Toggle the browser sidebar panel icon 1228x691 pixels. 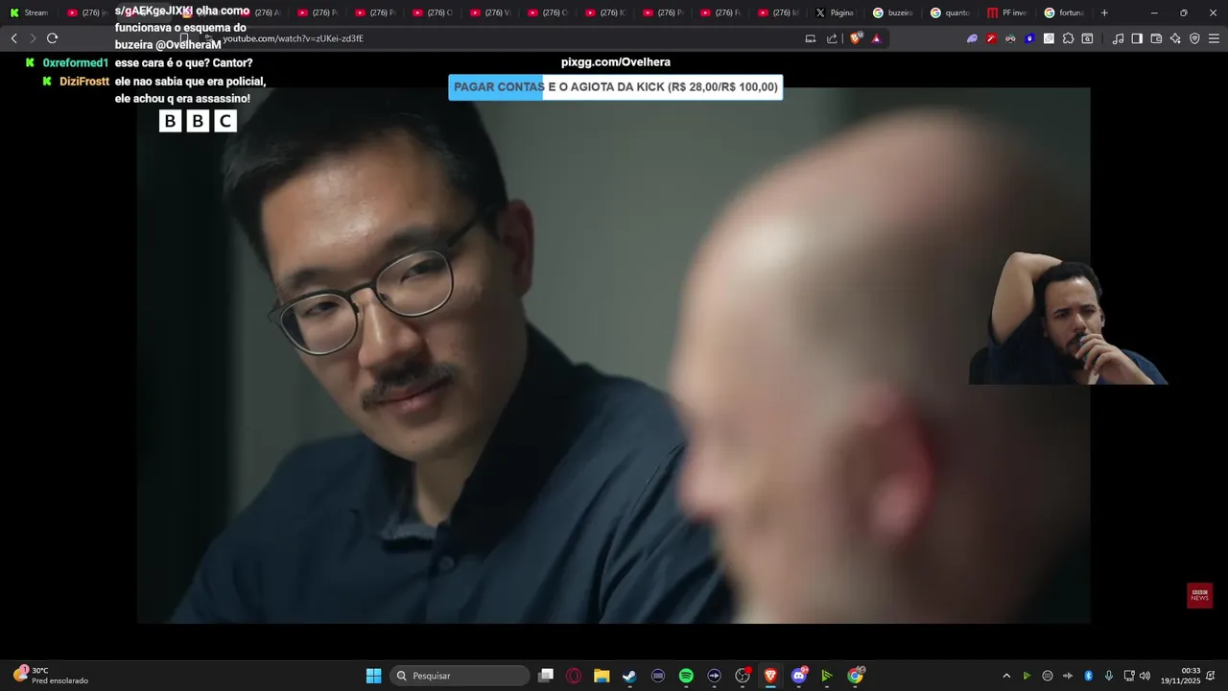pyautogui.click(x=1137, y=38)
